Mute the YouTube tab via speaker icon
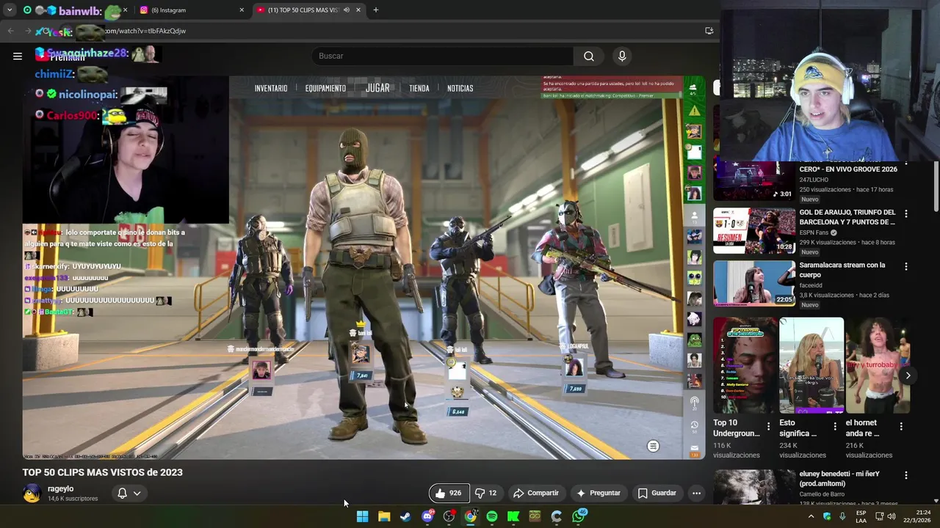 click(347, 10)
